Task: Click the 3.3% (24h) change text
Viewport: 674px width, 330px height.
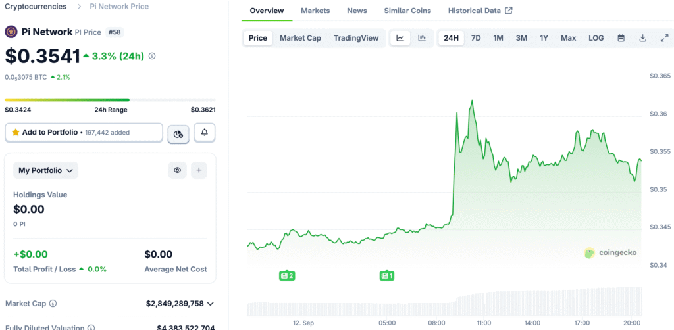Action: (118, 56)
